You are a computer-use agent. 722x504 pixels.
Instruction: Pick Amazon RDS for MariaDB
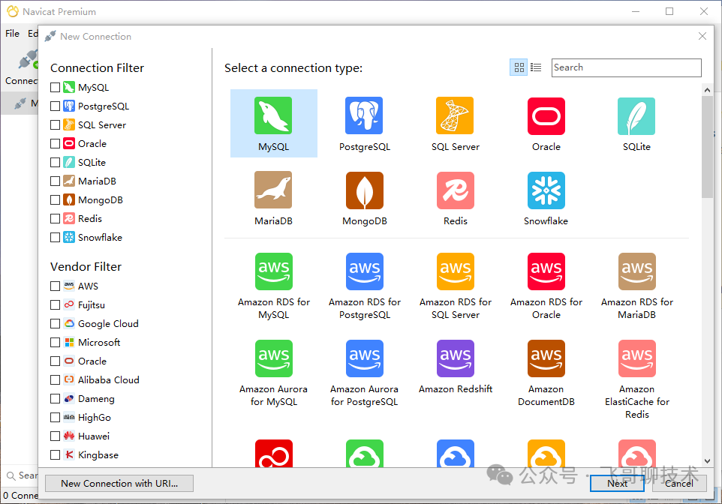(636, 271)
